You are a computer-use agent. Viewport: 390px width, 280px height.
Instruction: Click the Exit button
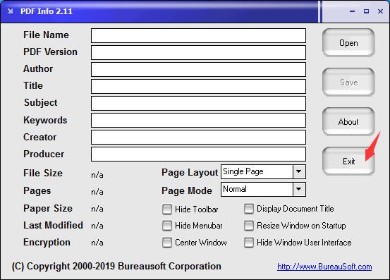pyautogui.click(x=348, y=161)
